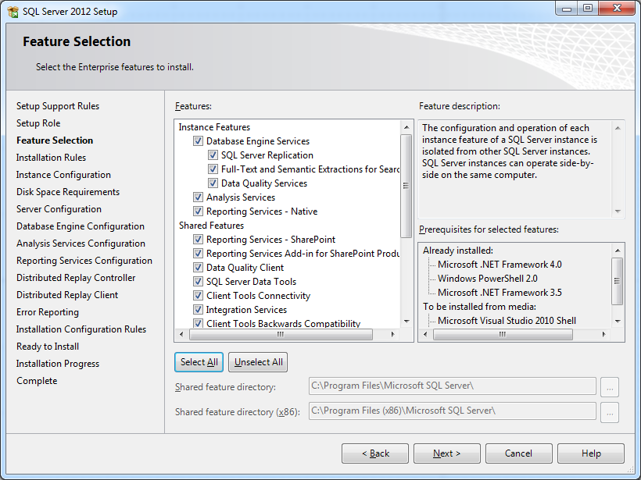Click Reporting Services Configuration step
The height and width of the screenshot is (480, 641).
click(84, 261)
